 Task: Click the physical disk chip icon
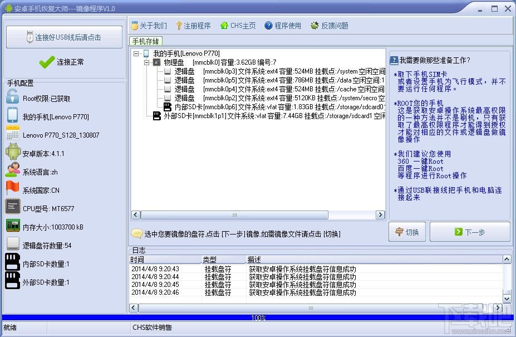pyautogui.click(x=157, y=62)
